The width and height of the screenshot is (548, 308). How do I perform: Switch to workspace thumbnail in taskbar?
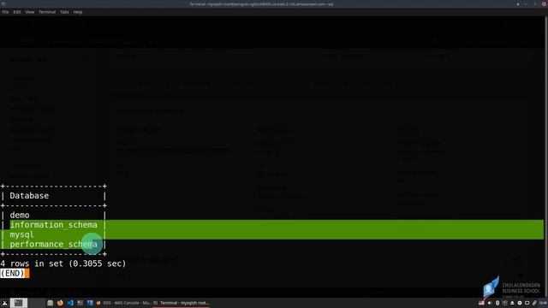(x=19, y=303)
